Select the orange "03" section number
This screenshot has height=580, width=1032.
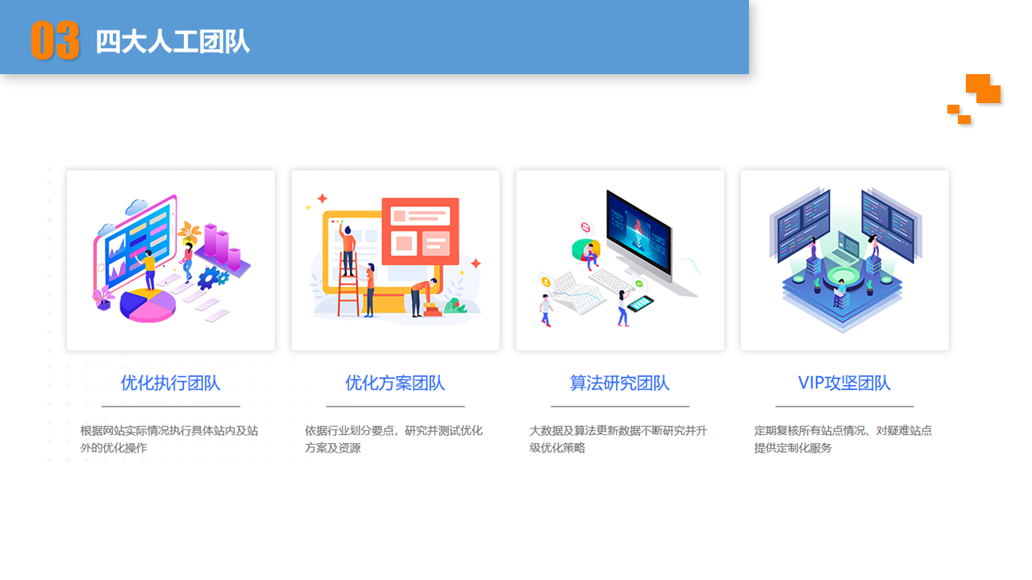pos(56,41)
